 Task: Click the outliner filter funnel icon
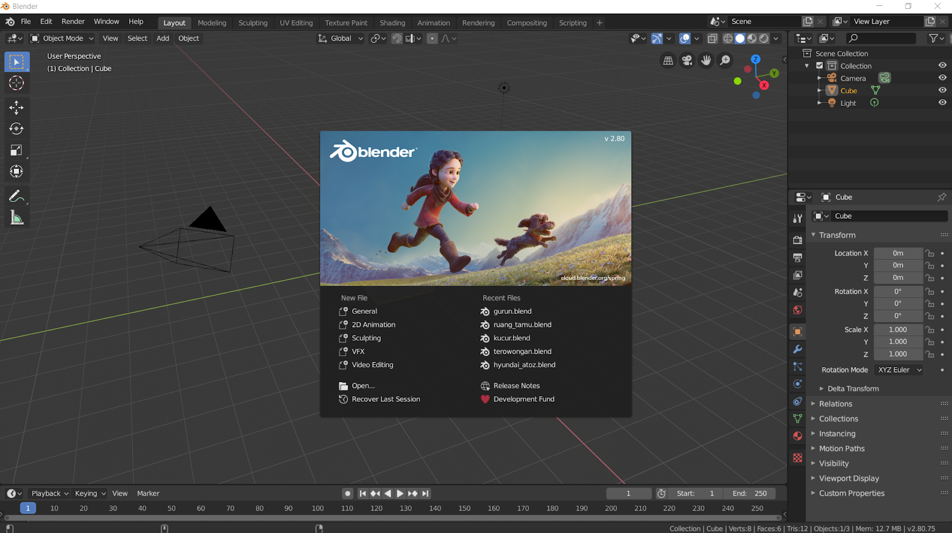tap(934, 38)
